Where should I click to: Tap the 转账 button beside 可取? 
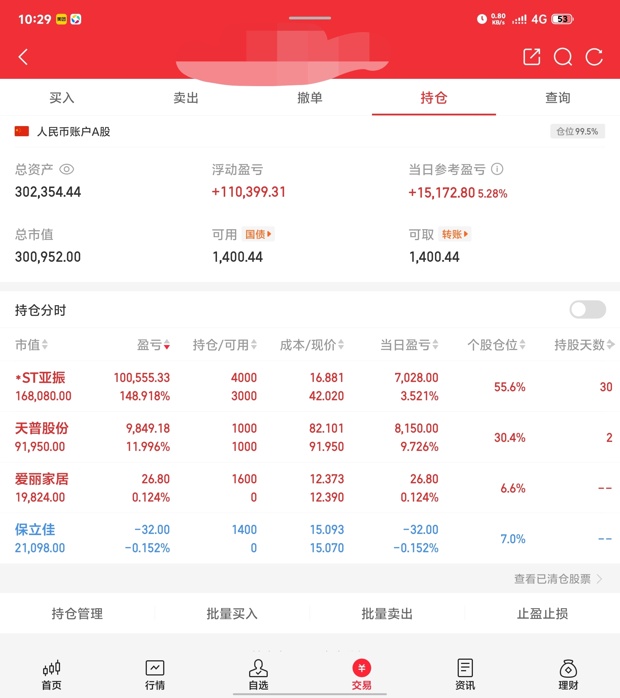tap(455, 234)
